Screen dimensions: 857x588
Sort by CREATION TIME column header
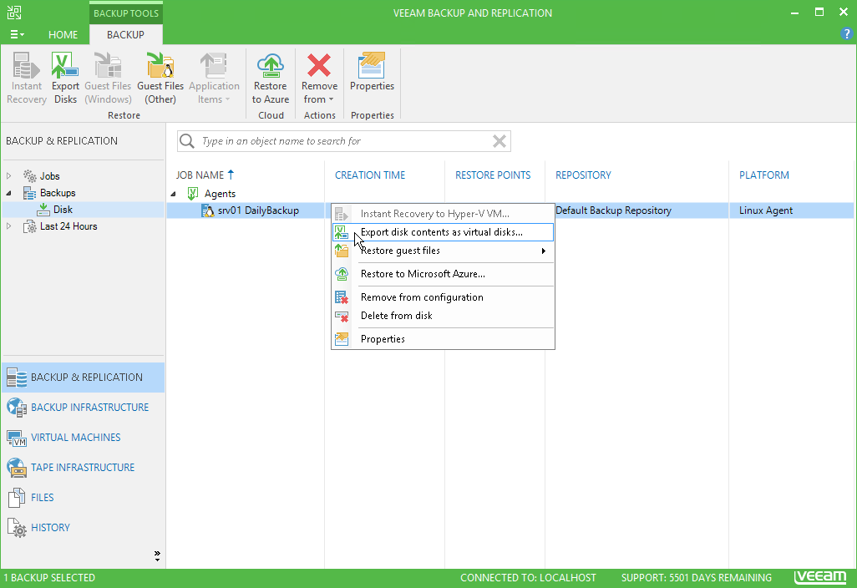click(x=370, y=175)
